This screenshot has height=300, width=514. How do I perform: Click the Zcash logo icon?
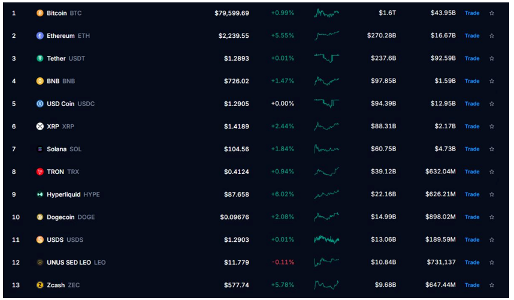(40, 285)
